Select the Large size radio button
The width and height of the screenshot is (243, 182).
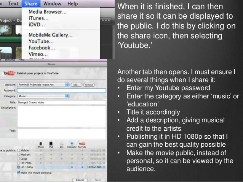[x=19, y=159]
